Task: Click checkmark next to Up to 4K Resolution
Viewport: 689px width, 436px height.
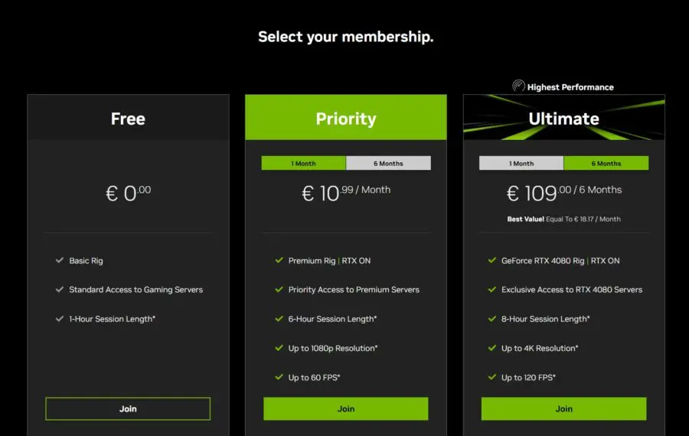Action: [491, 348]
